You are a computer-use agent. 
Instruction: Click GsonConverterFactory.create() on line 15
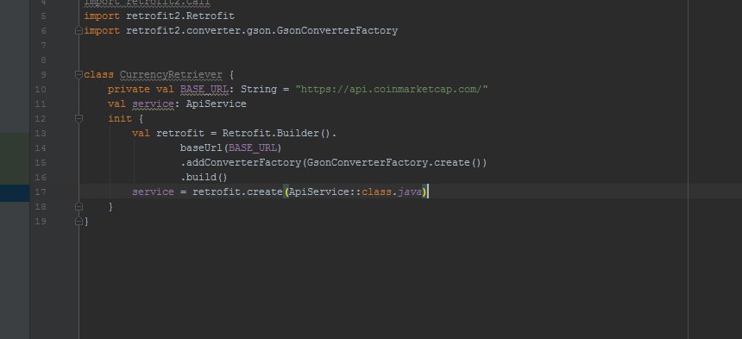click(393, 163)
